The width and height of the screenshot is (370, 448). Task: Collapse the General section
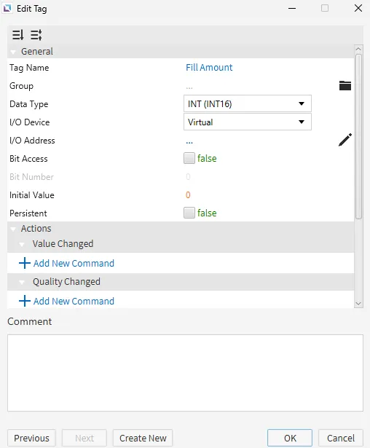[13, 52]
